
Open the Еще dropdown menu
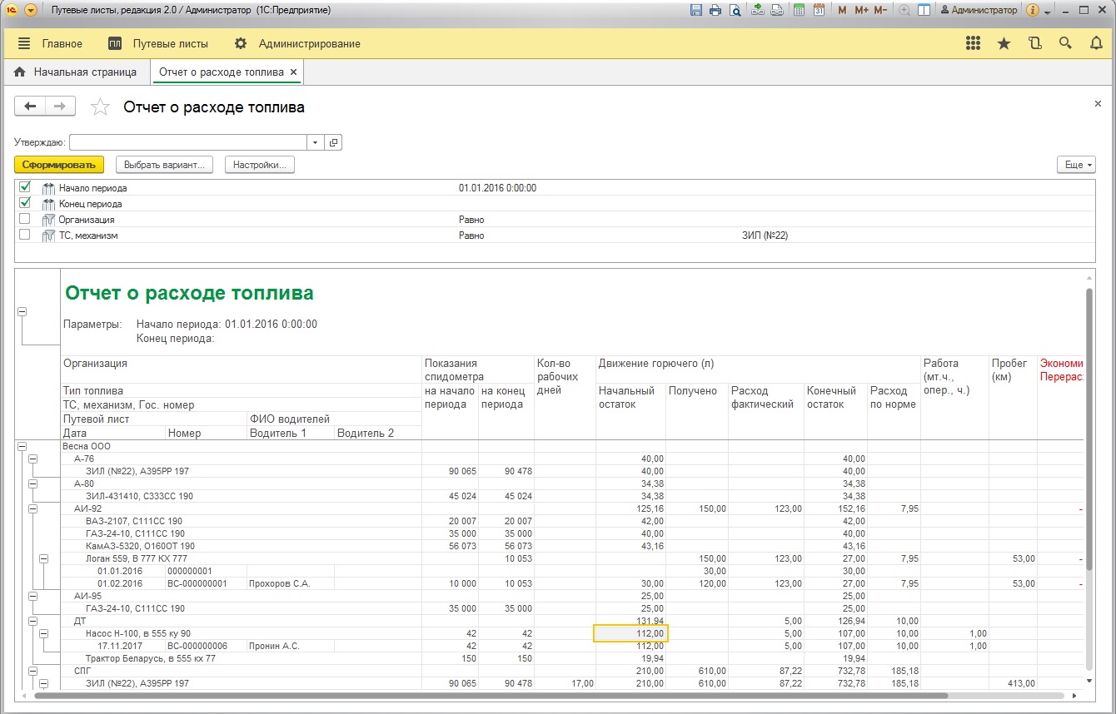1076,165
